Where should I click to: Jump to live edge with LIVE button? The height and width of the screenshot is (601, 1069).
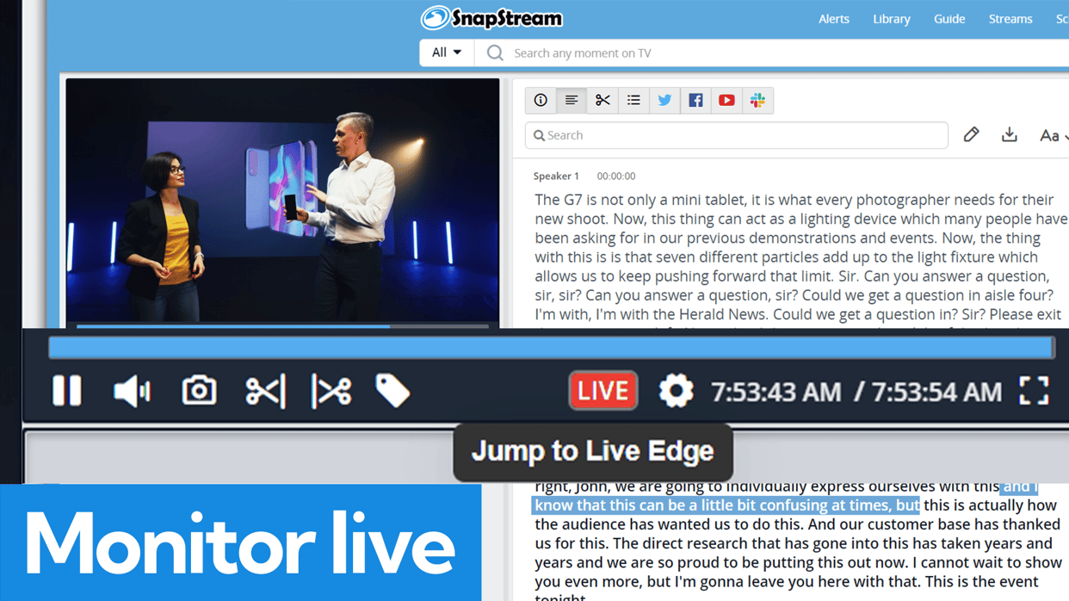coord(602,391)
